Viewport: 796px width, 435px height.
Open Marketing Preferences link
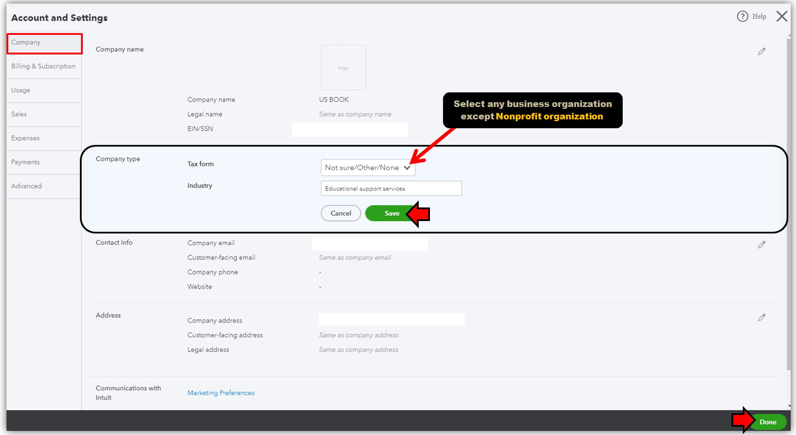(x=221, y=392)
